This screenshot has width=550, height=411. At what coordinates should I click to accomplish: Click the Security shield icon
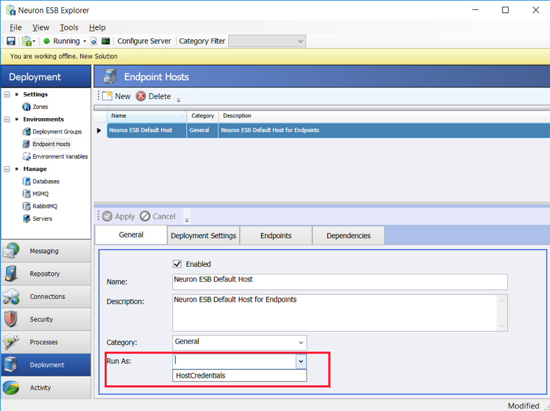[x=11, y=319]
